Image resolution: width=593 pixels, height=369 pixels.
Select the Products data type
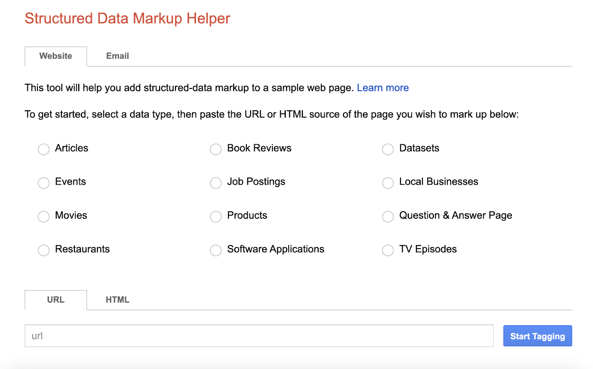[x=216, y=217]
